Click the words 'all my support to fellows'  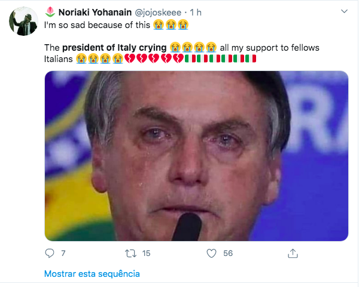click(x=270, y=47)
